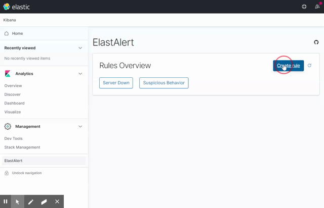Select the pencil drawing tool
The image size is (324, 208).
click(31, 201)
